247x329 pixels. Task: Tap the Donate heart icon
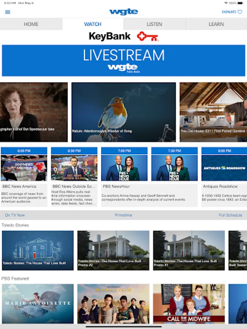[x=240, y=12]
